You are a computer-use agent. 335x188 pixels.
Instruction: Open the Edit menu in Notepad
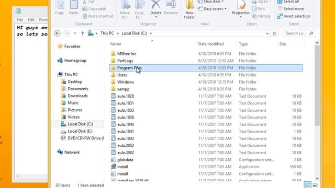point(31,20)
